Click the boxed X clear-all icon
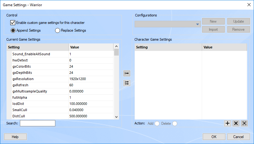Viewport: 254px width, 144px height. point(244,123)
